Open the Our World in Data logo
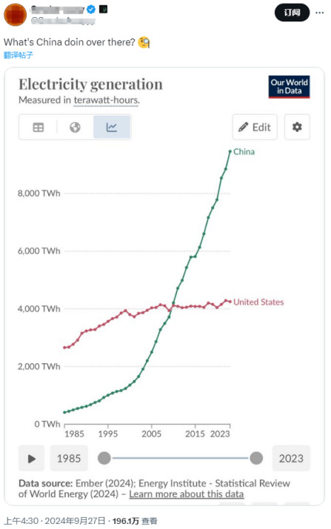The width and height of the screenshot is (331, 529). [289, 87]
